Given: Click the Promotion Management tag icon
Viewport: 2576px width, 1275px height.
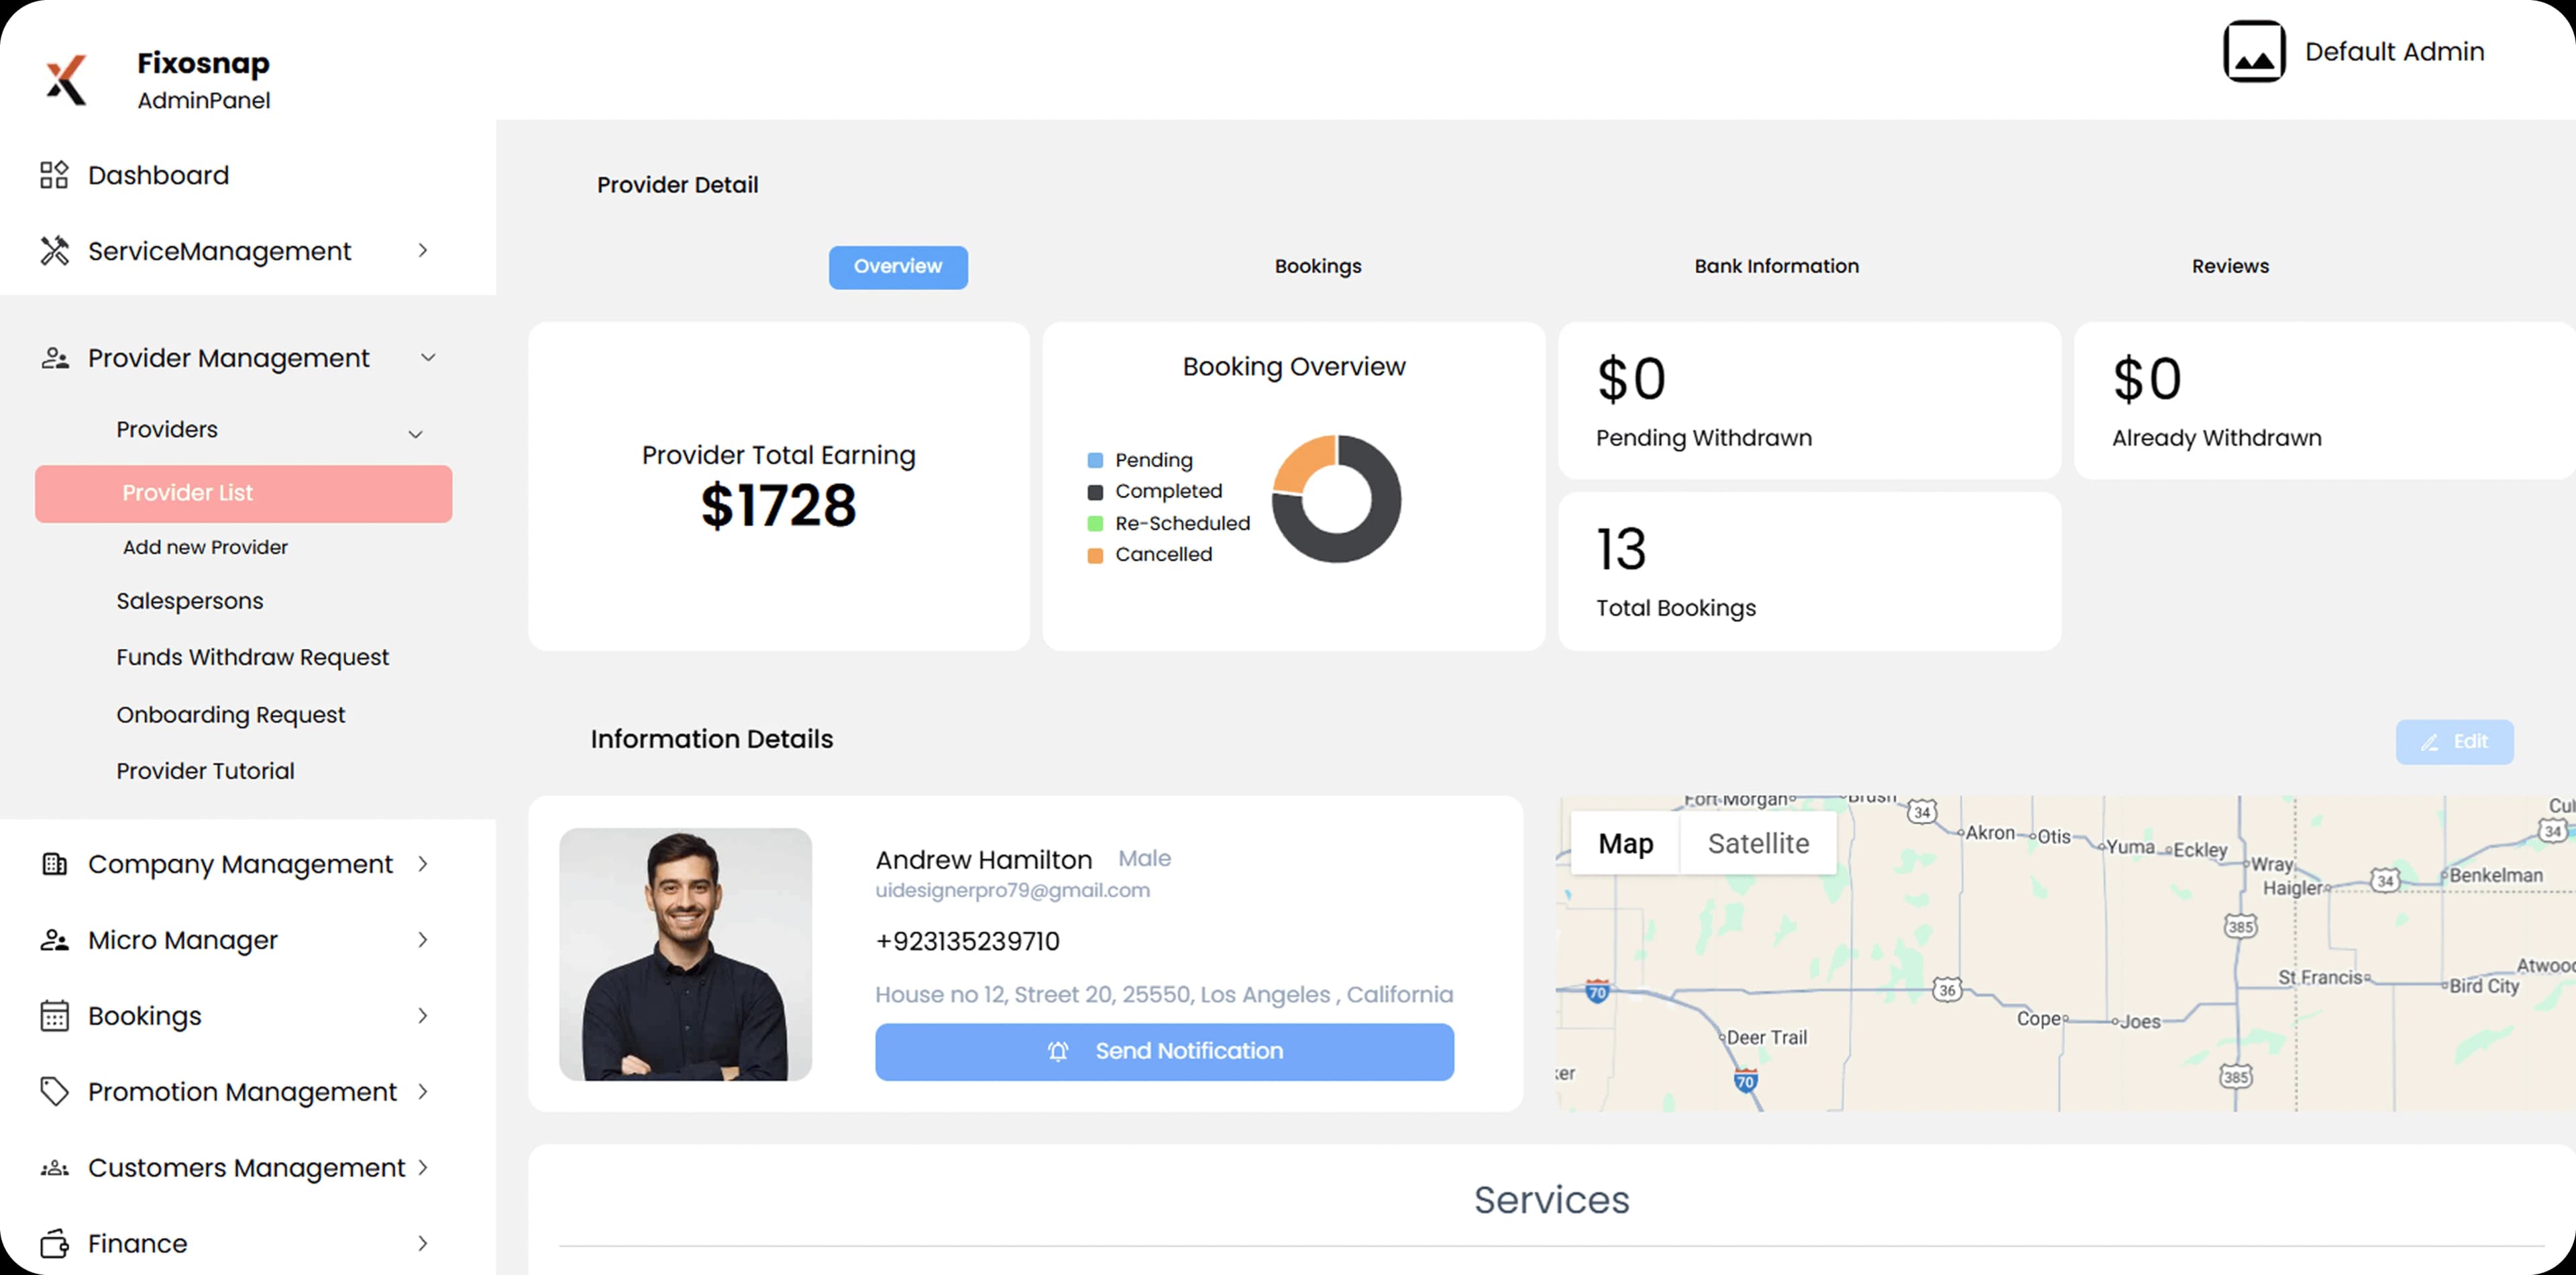Looking at the screenshot, I should click(x=54, y=1091).
